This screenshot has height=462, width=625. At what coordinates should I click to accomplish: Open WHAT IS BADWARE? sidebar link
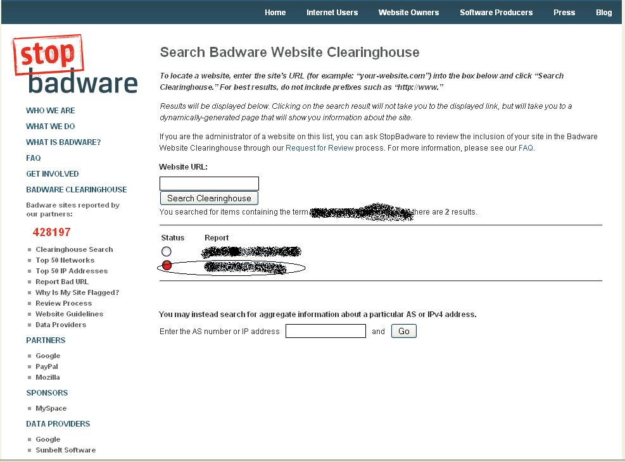click(x=63, y=142)
